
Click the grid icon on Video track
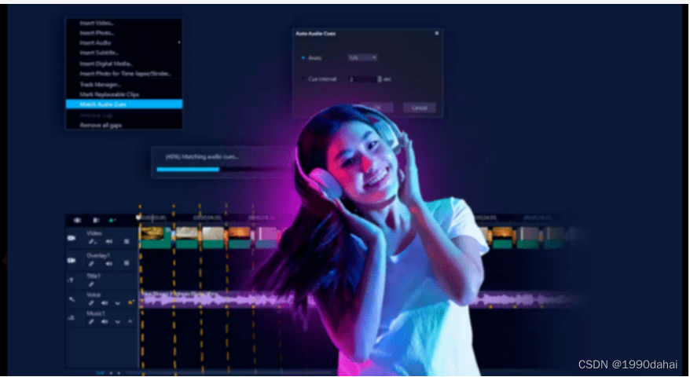point(127,241)
